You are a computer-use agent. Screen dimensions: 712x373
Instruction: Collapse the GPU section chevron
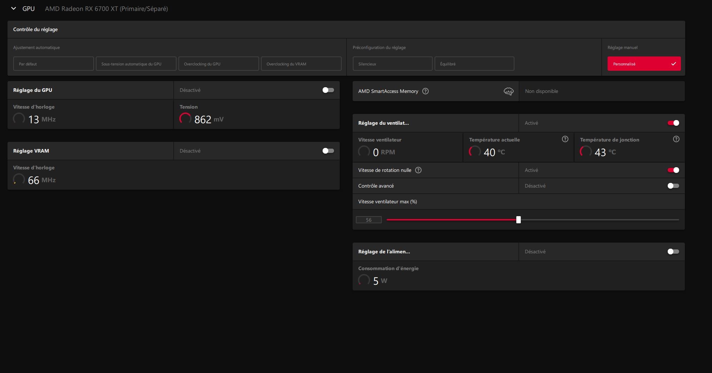click(14, 9)
